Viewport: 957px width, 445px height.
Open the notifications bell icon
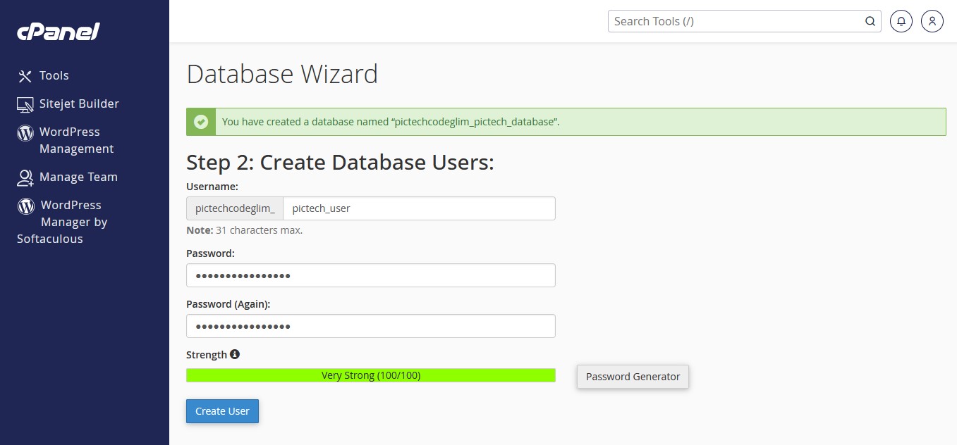click(901, 21)
